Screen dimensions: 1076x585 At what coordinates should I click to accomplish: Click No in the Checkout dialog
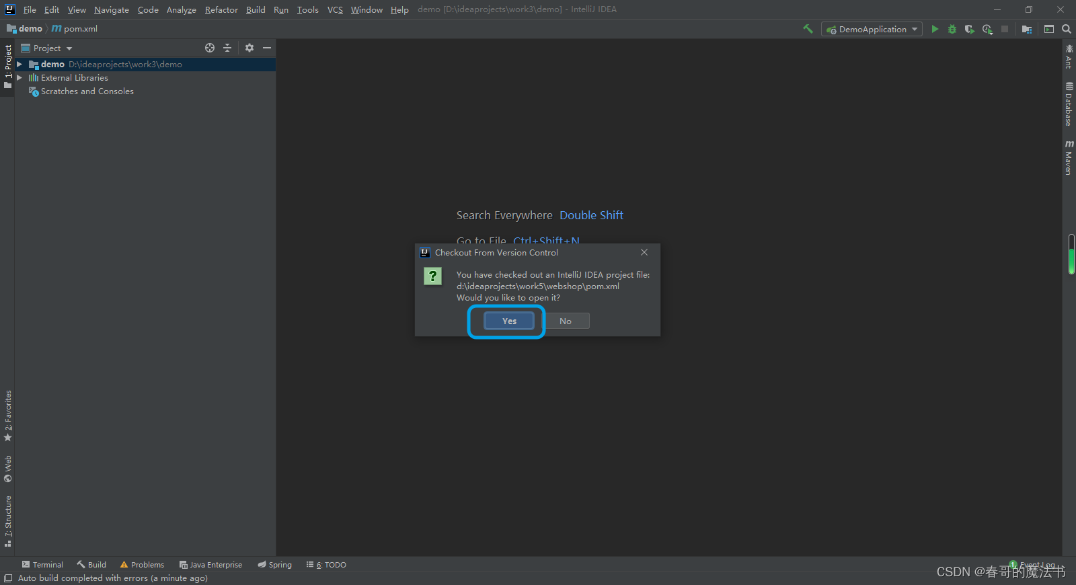point(566,321)
